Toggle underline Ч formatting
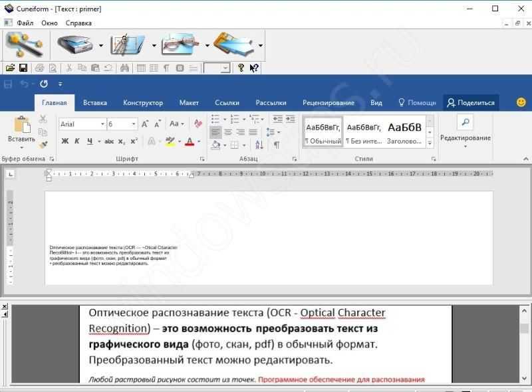Screen dimensions: 532x392 tap(90, 141)
